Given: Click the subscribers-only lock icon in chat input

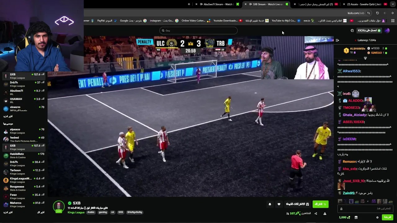Looking at the screenshot, I should coord(341,209).
